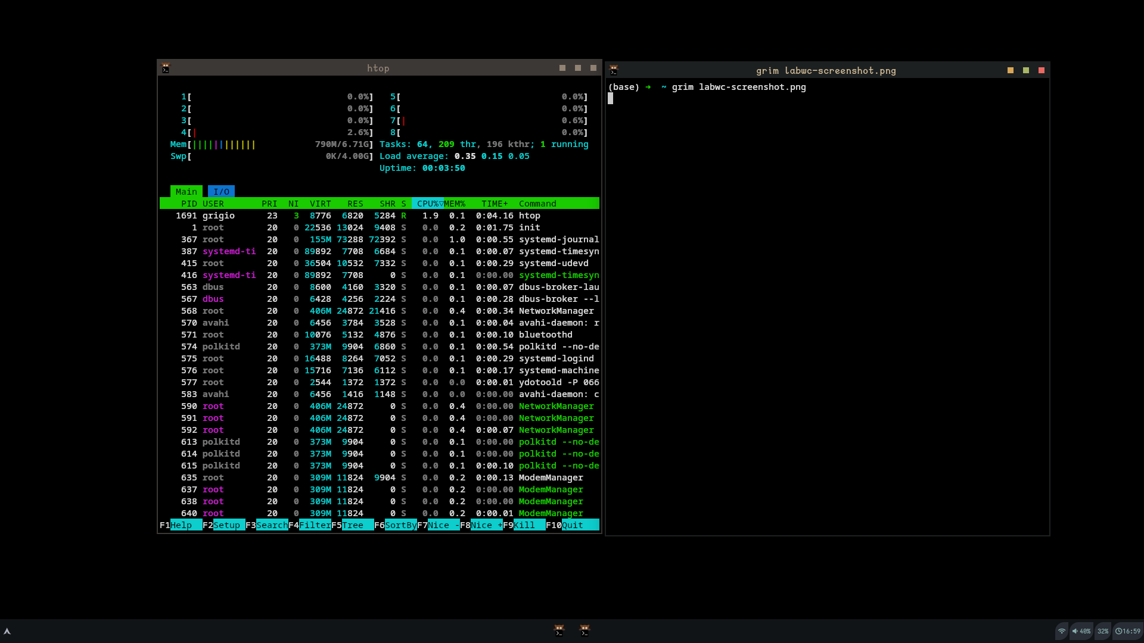Sort by the MEM% column header
Viewport: 1144px width, 643px height.
pyautogui.click(x=455, y=204)
